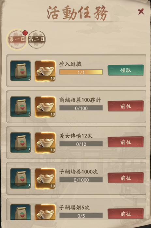Tap strawberry bag reward in 登入遊戲 row

point(21,71)
